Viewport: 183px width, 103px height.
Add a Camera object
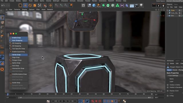[x=136, y=5]
